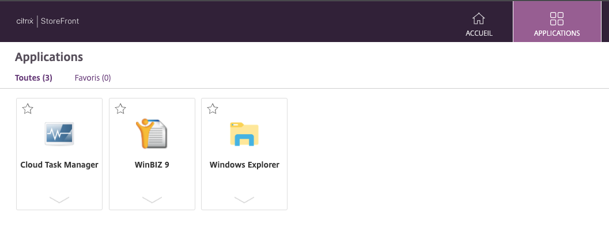Viewport: 609px width, 239px height.
Task: Open the Windows Explorer folder icon
Action: [x=244, y=134]
